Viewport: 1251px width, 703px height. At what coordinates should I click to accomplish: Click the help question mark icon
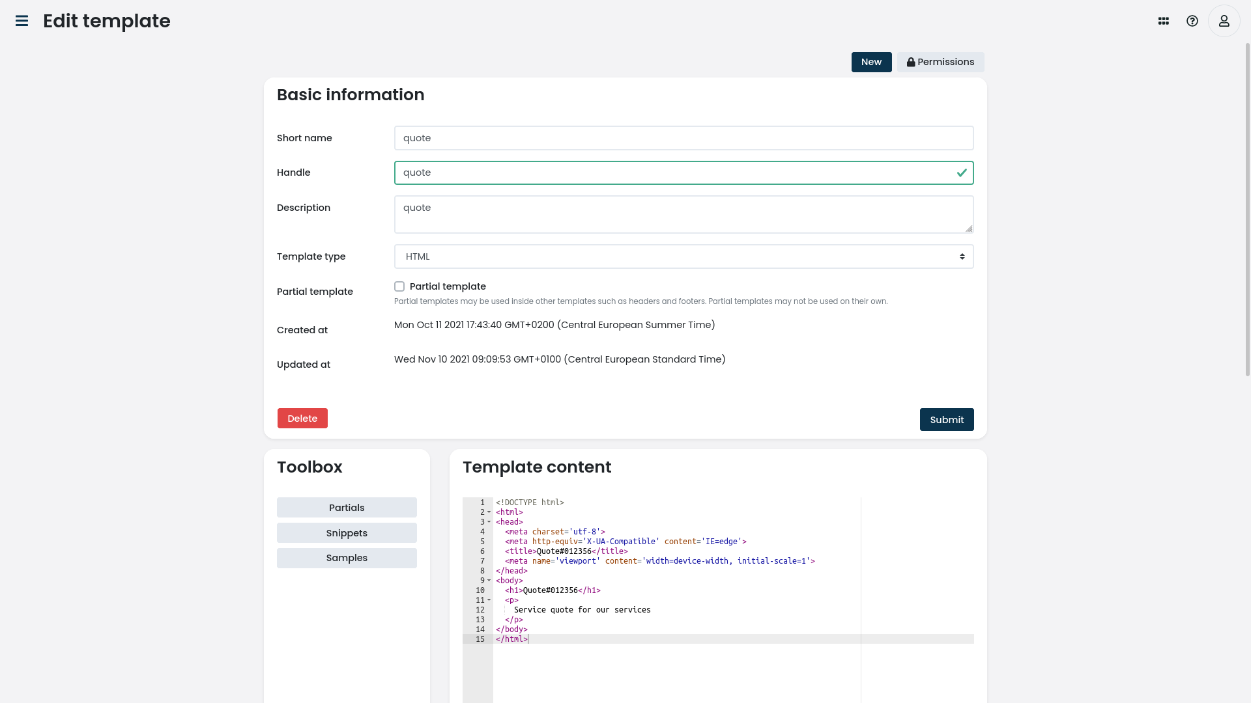point(1192,21)
